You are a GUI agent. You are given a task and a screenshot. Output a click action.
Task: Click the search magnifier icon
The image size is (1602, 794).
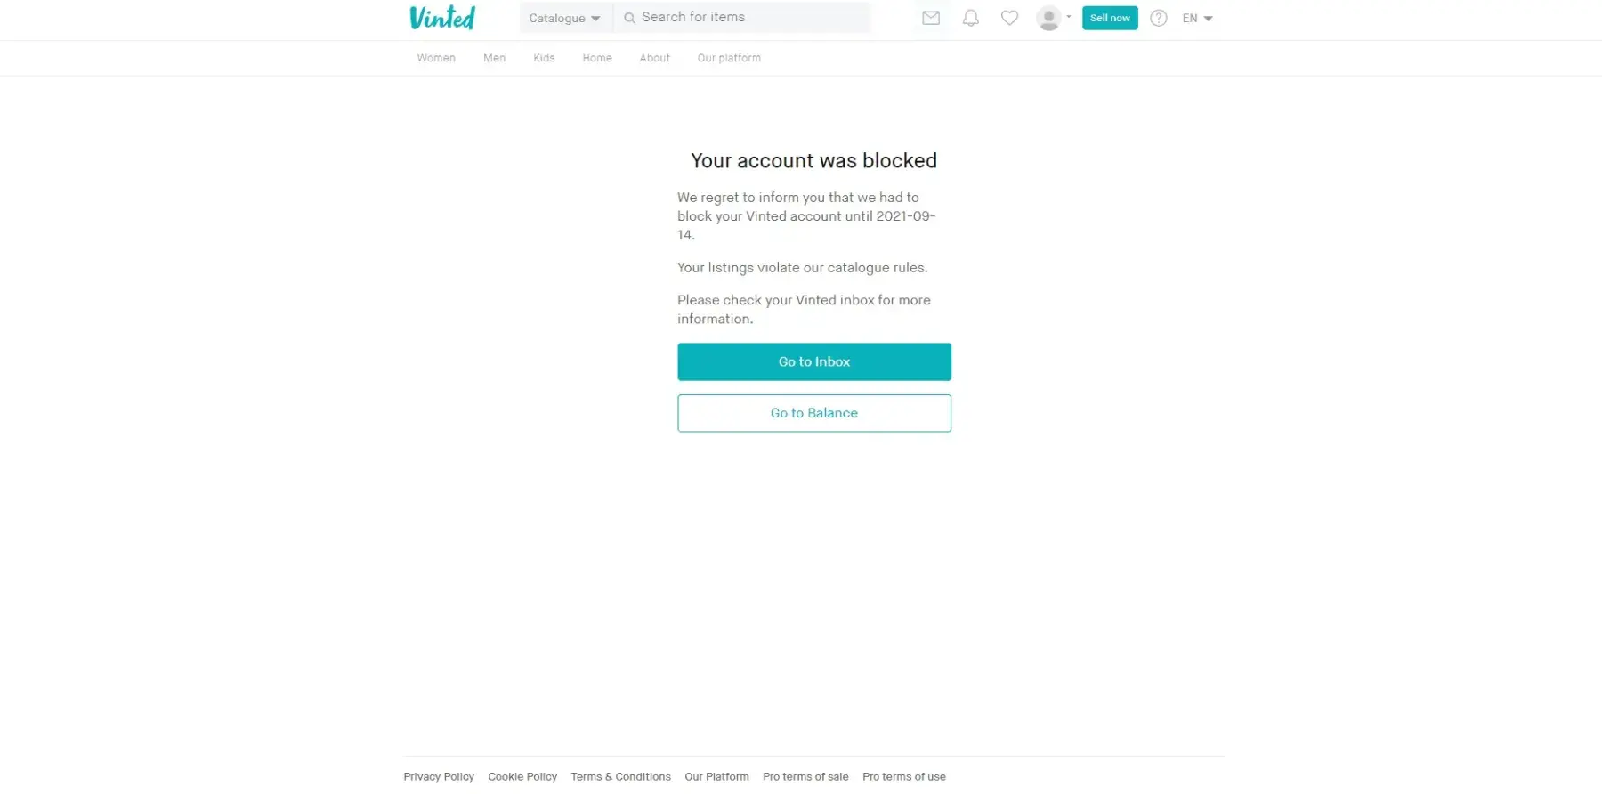pyautogui.click(x=629, y=18)
